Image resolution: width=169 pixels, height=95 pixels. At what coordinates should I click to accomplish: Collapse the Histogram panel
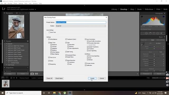point(165,13)
